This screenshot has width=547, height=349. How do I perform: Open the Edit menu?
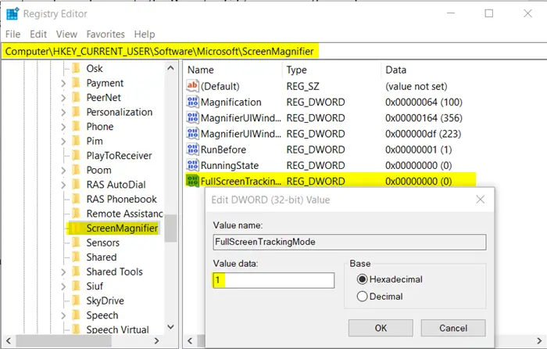(x=38, y=34)
